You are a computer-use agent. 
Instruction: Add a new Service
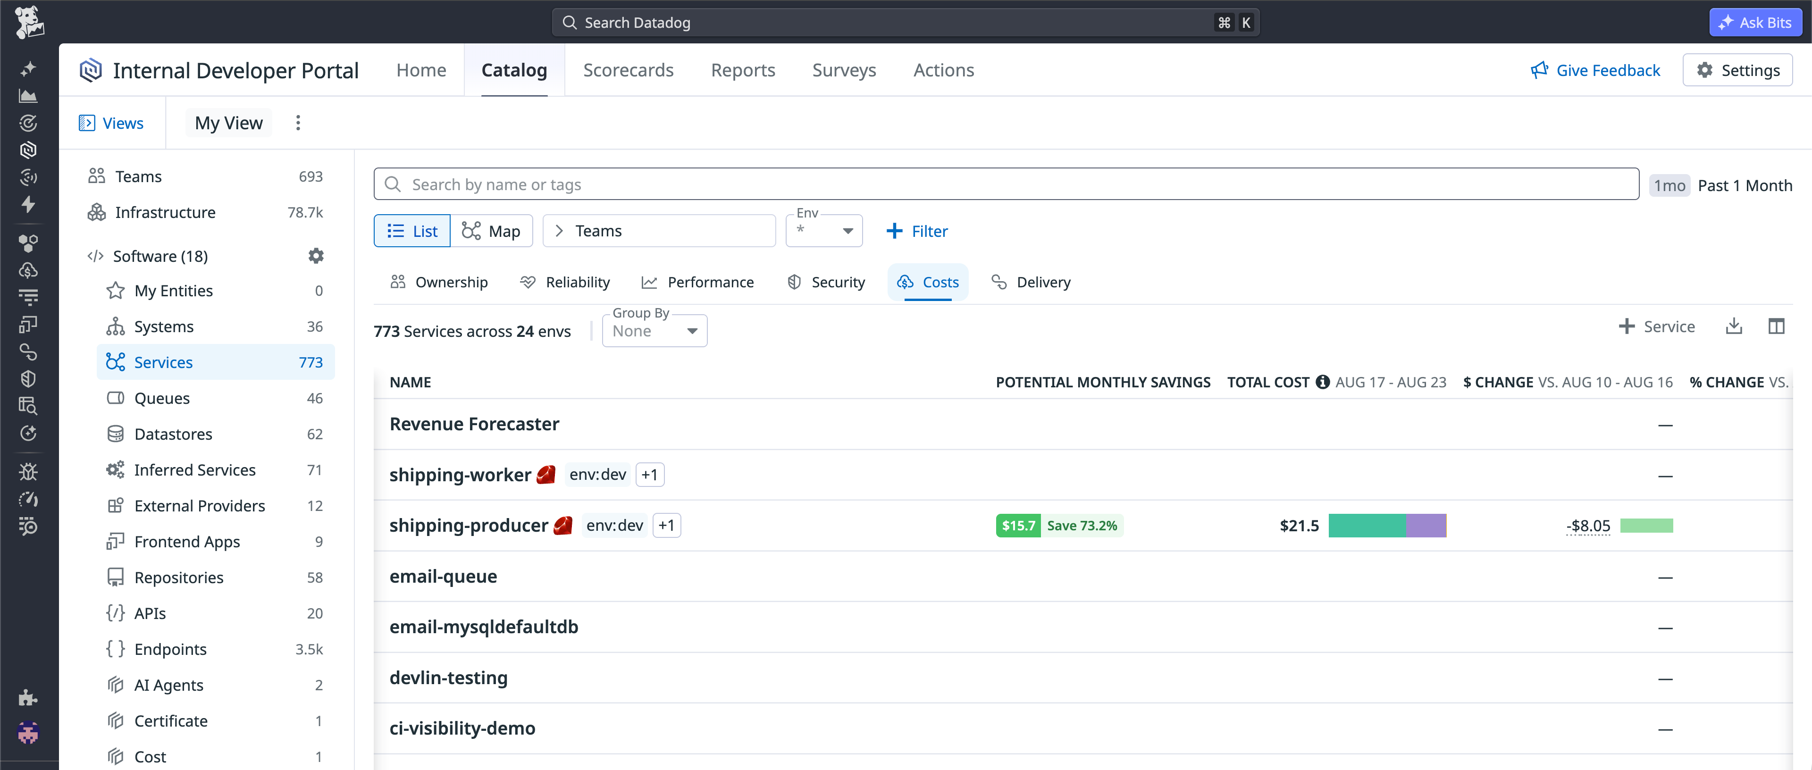pyautogui.click(x=1657, y=326)
